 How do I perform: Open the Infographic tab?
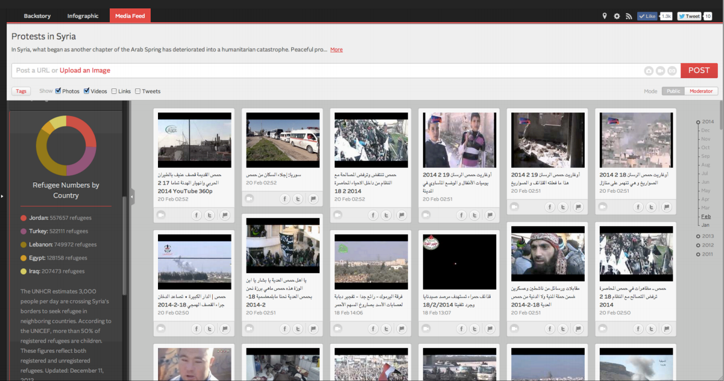point(82,16)
